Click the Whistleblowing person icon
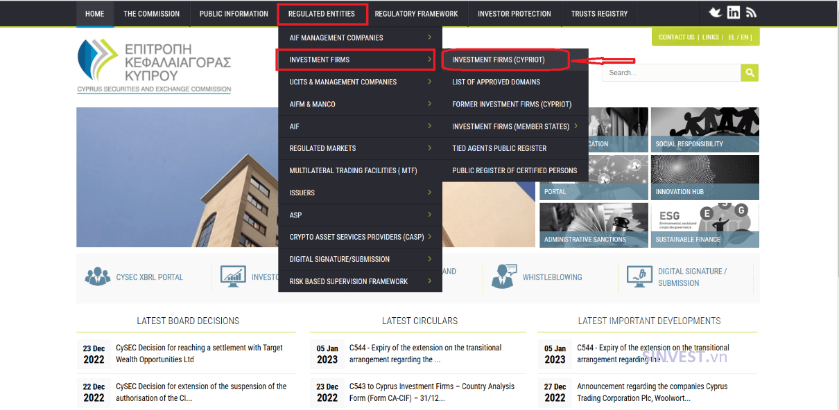The image size is (839, 410). [x=504, y=276]
